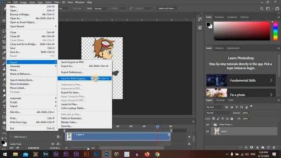
Task: Open the layer blend mode Normal dropdown
Action: 218,113
